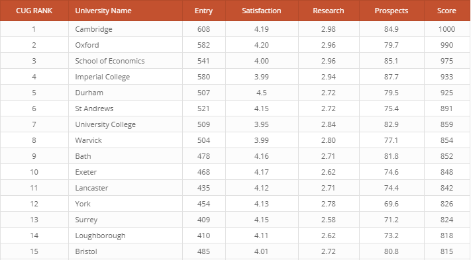
Task: Click Loughborough in the name column
Action: click(x=100, y=236)
